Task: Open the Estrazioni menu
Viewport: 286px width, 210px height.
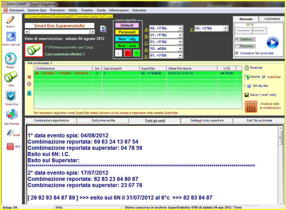Action: click(x=17, y=10)
